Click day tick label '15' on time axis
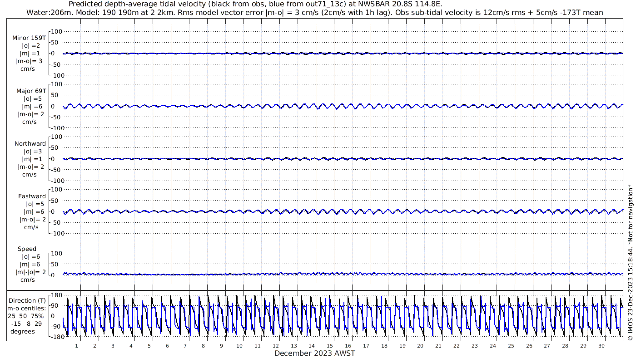Screen dimensions: 636x363 tap(330, 346)
